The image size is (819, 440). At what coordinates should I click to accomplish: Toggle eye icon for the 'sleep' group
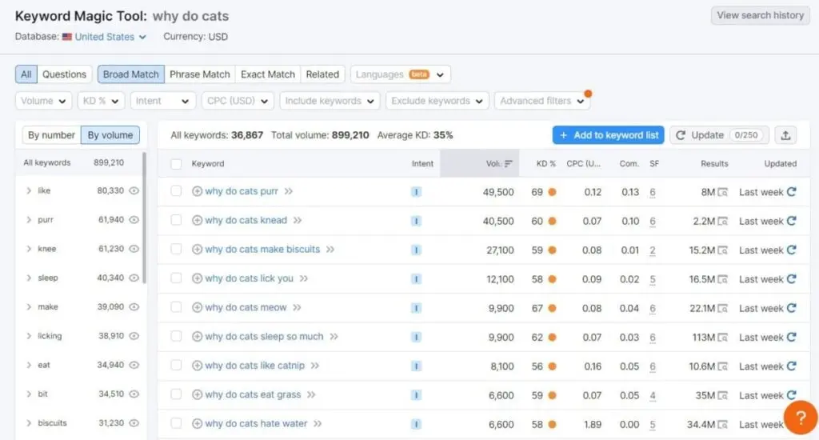click(134, 278)
